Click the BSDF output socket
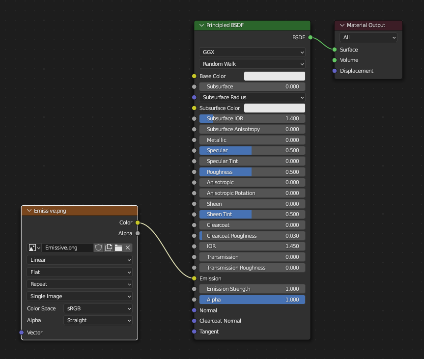The width and height of the screenshot is (424, 359). pyautogui.click(x=311, y=38)
